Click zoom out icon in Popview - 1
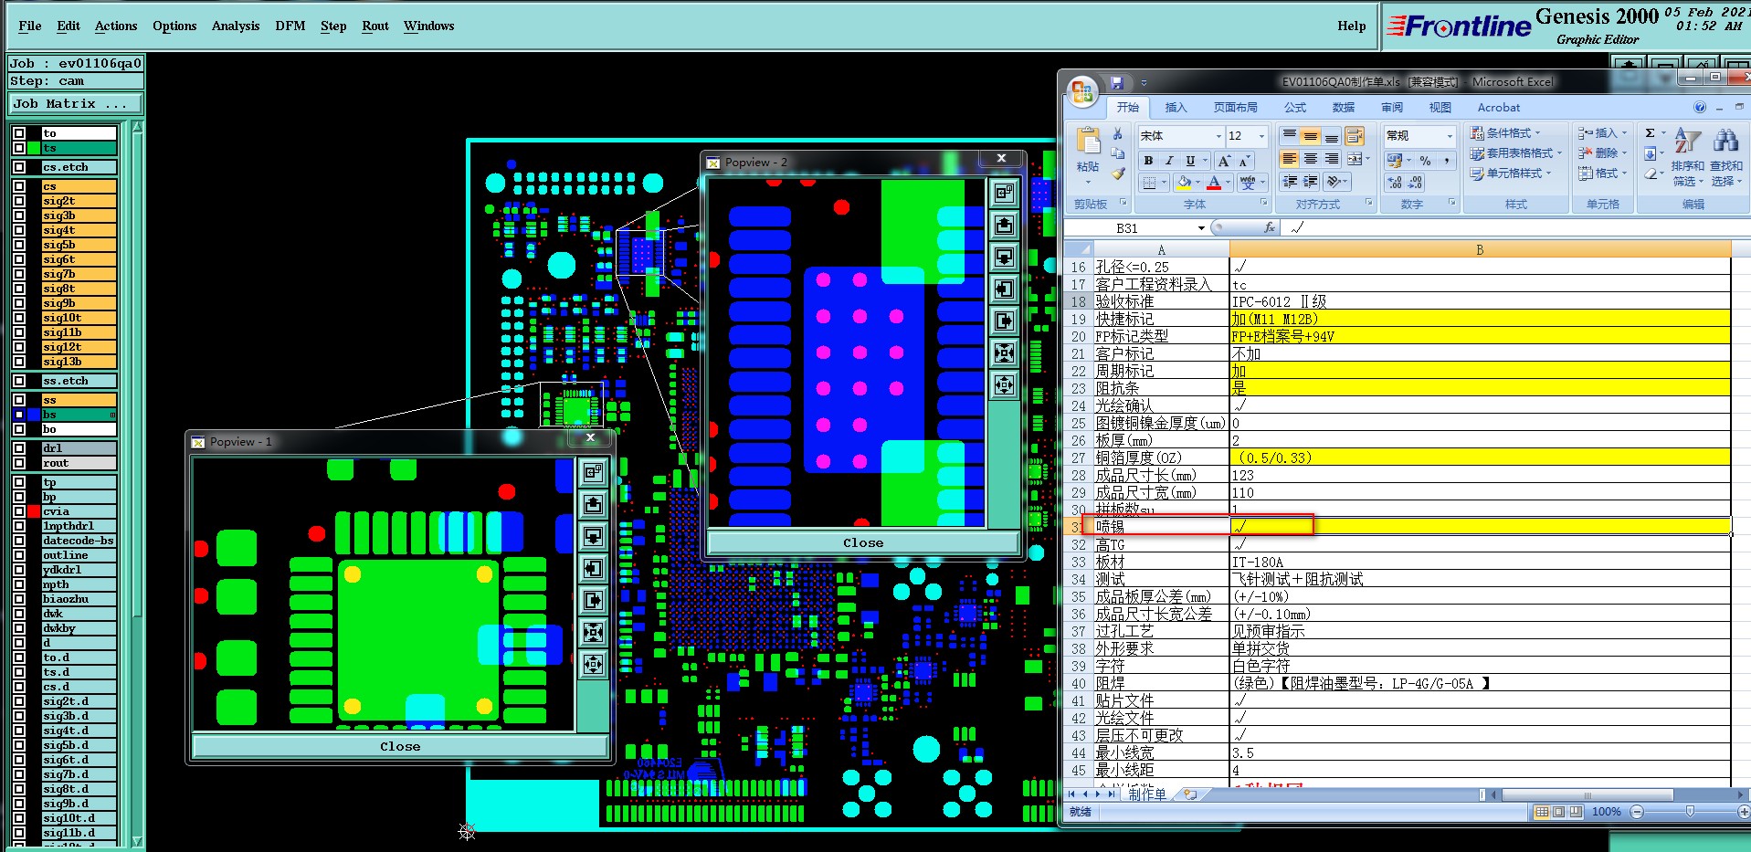1751x852 pixels. [x=593, y=664]
